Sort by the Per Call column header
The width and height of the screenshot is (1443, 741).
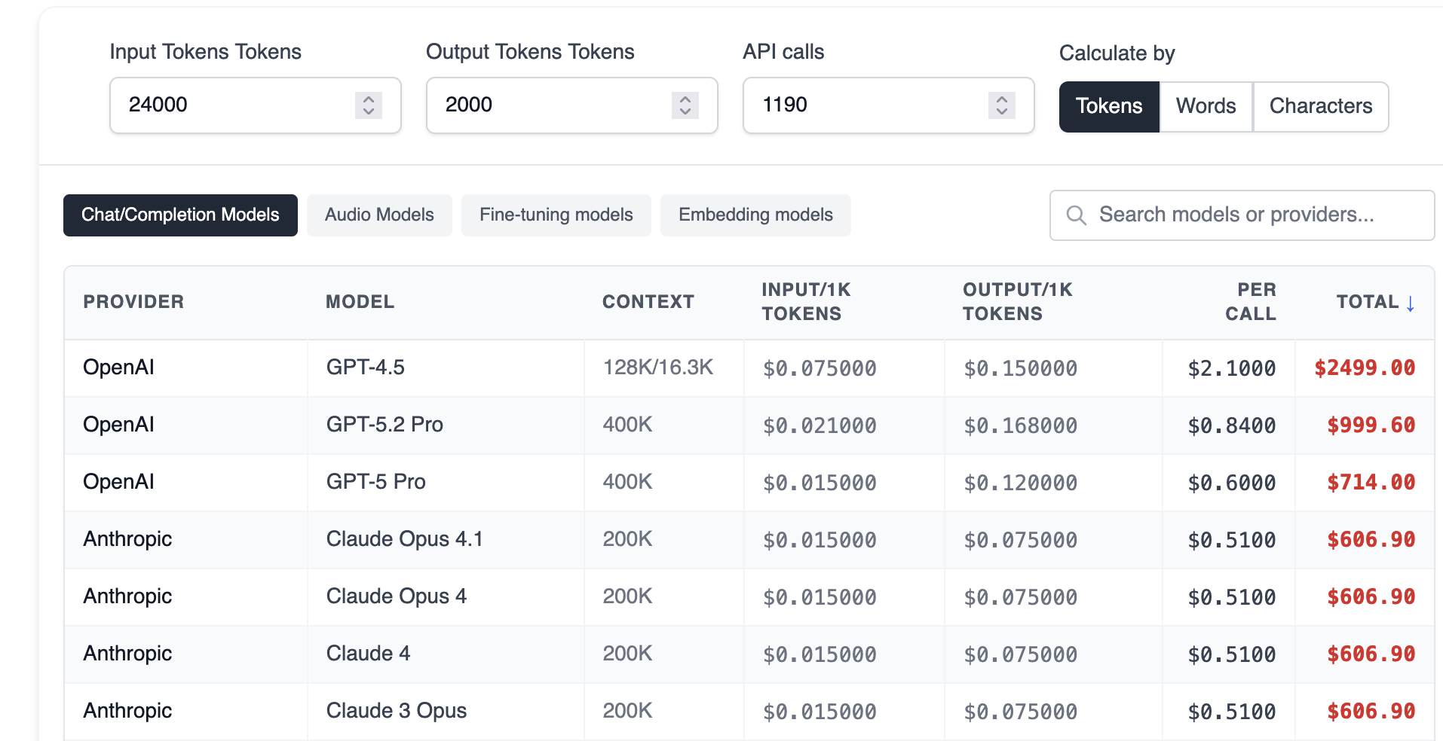pyautogui.click(x=1250, y=302)
